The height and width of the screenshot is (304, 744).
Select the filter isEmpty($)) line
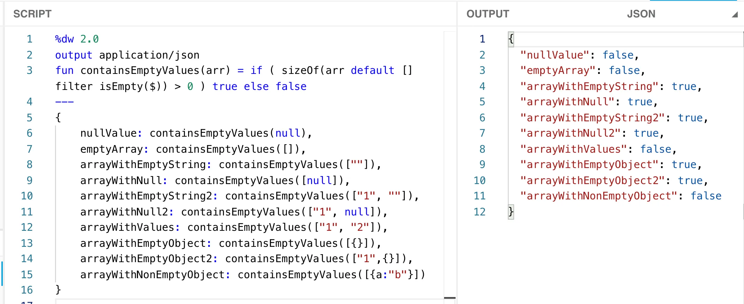pyautogui.click(x=181, y=86)
